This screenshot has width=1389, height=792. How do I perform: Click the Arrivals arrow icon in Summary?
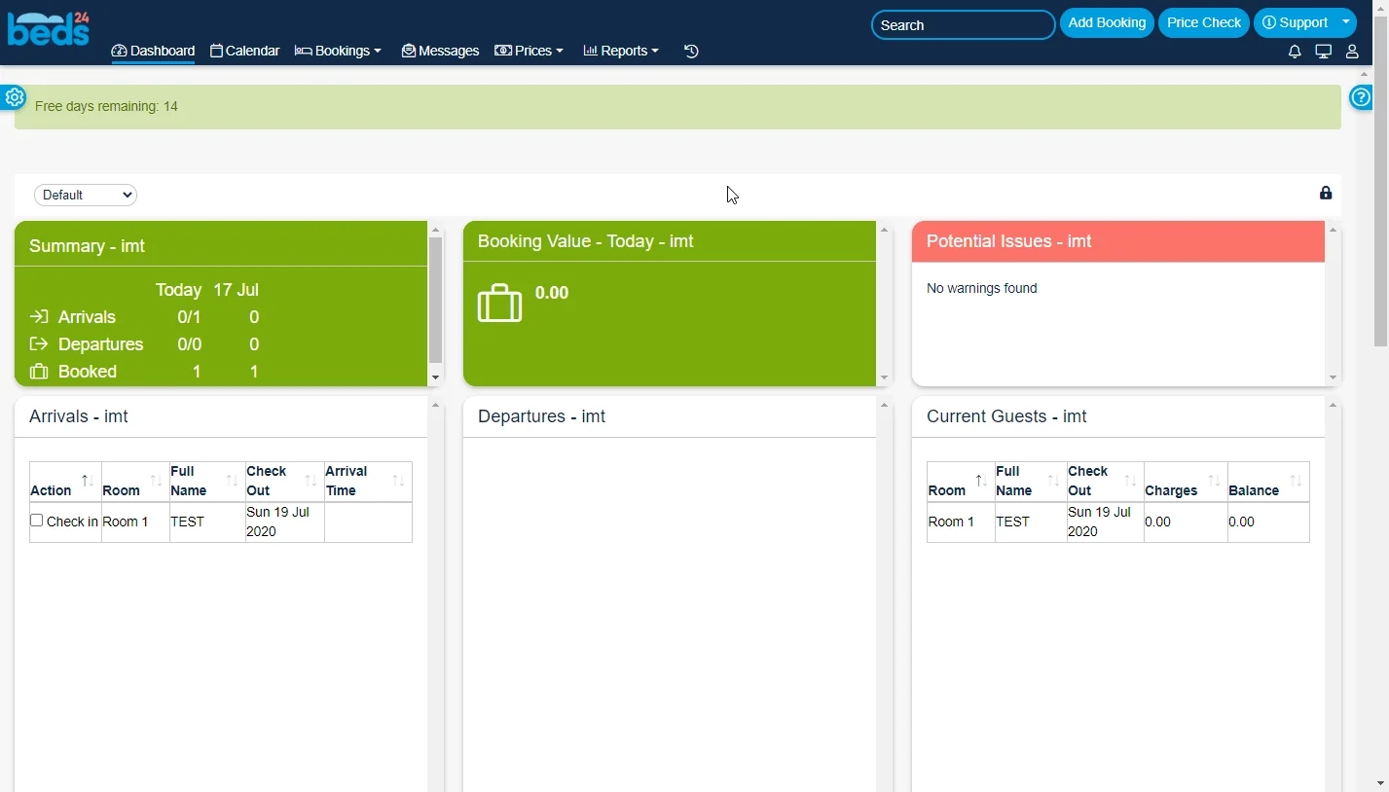(39, 316)
